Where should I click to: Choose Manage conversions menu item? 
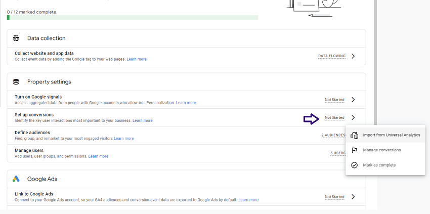click(x=385, y=150)
